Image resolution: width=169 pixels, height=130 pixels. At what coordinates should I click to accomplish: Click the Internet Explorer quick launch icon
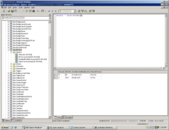pyautogui.click(x=16, y=128)
